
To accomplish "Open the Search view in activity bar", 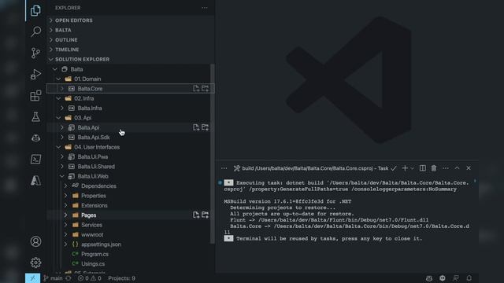I will (x=35, y=31).
